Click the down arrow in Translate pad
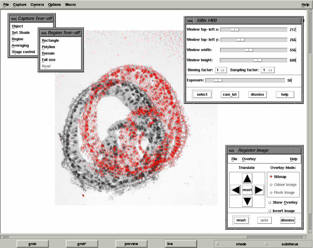Screen dimensions: 313x248 click(247, 201)
